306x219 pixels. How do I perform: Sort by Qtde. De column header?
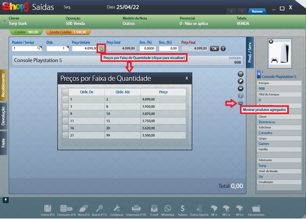point(87,92)
